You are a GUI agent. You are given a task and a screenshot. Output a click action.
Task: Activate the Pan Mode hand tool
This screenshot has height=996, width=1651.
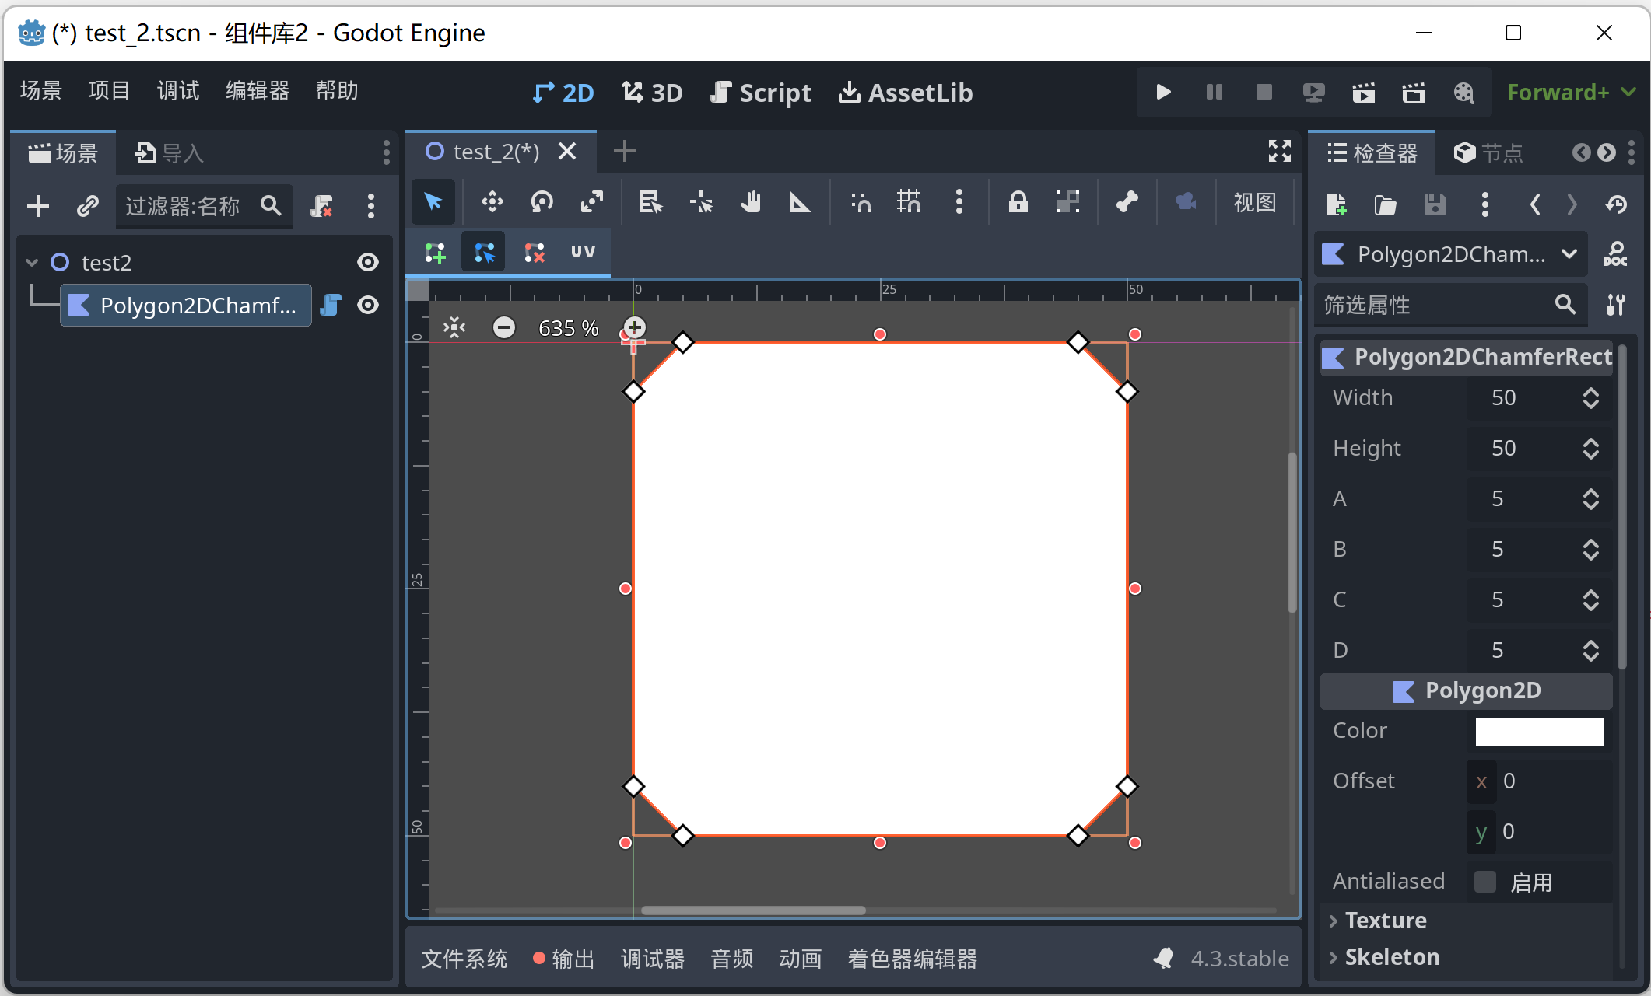point(751,203)
